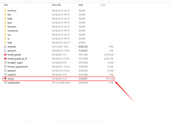This screenshot has height=121, width=170.
Task: Click the install_guide PDF icon
Action: tap(5, 55)
